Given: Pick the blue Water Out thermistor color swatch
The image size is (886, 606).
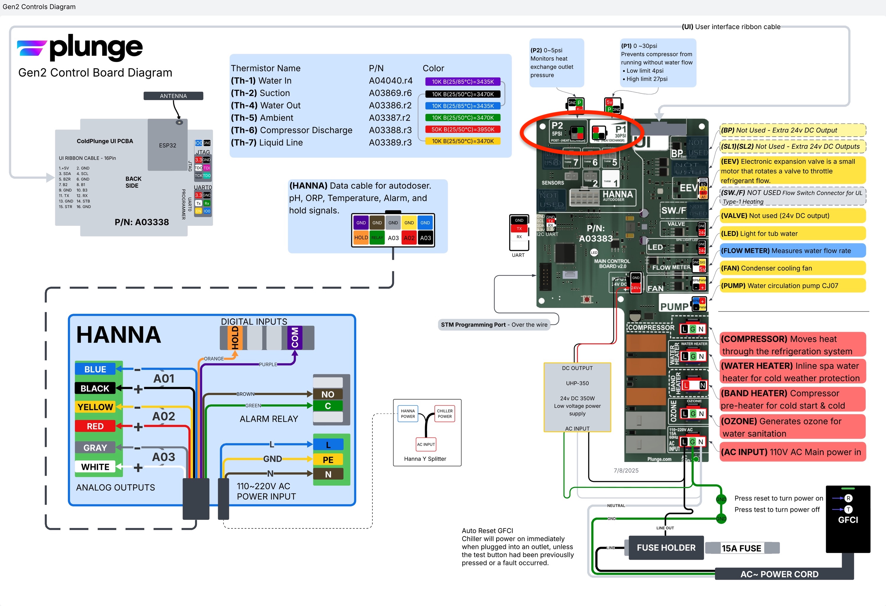Looking at the screenshot, I should tap(463, 106).
